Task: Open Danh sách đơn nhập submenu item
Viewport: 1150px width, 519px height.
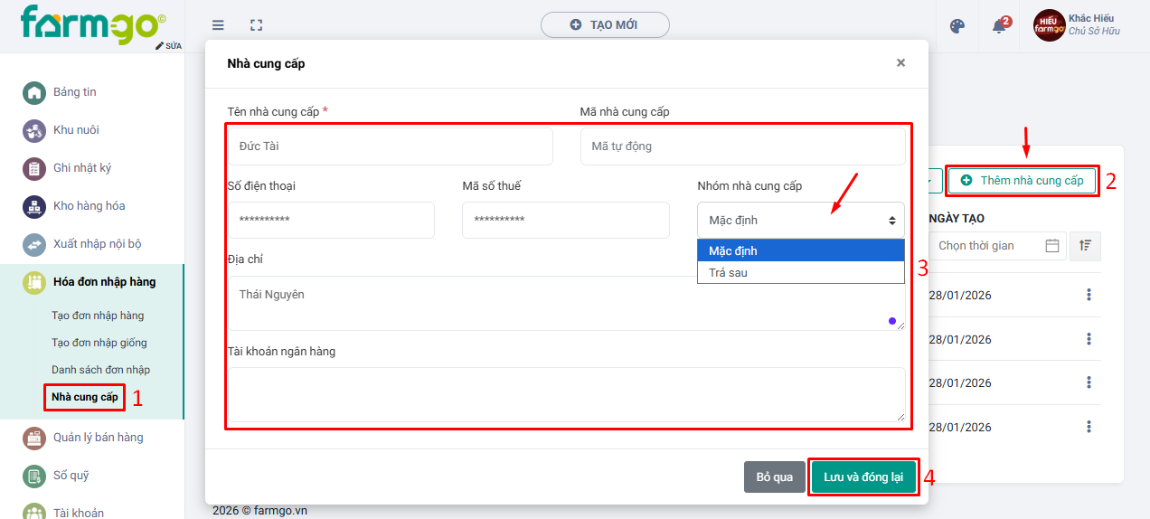Action: [x=100, y=370]
